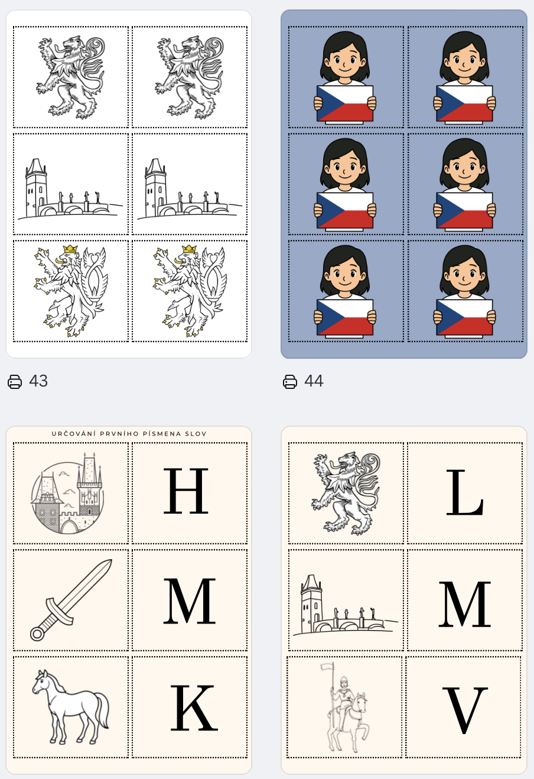Click the print count number 43
This screenshot has width=534, height=779.
tap(38, 381)
